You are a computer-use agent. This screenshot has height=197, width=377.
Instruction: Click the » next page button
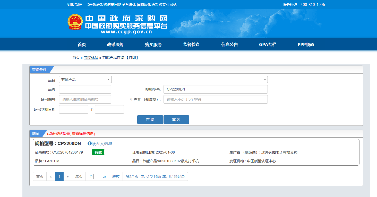pos(68,176)
